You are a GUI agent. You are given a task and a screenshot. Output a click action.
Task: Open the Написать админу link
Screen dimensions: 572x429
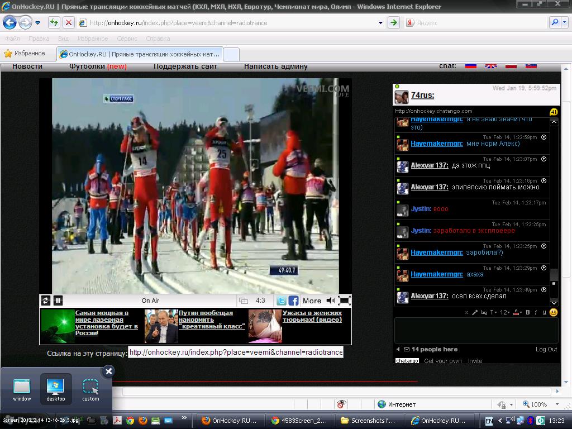276,66
